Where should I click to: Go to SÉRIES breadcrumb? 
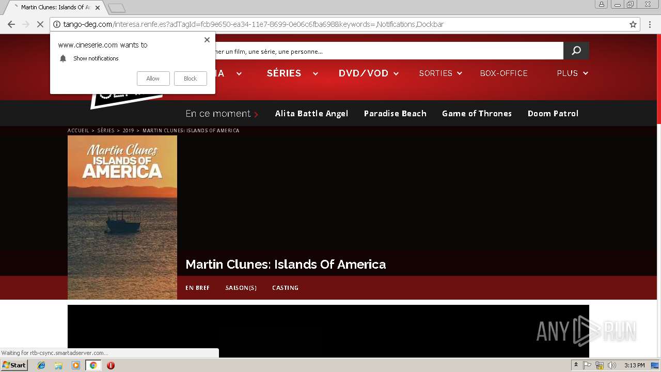pyautogui.click(x=106, y=131)
